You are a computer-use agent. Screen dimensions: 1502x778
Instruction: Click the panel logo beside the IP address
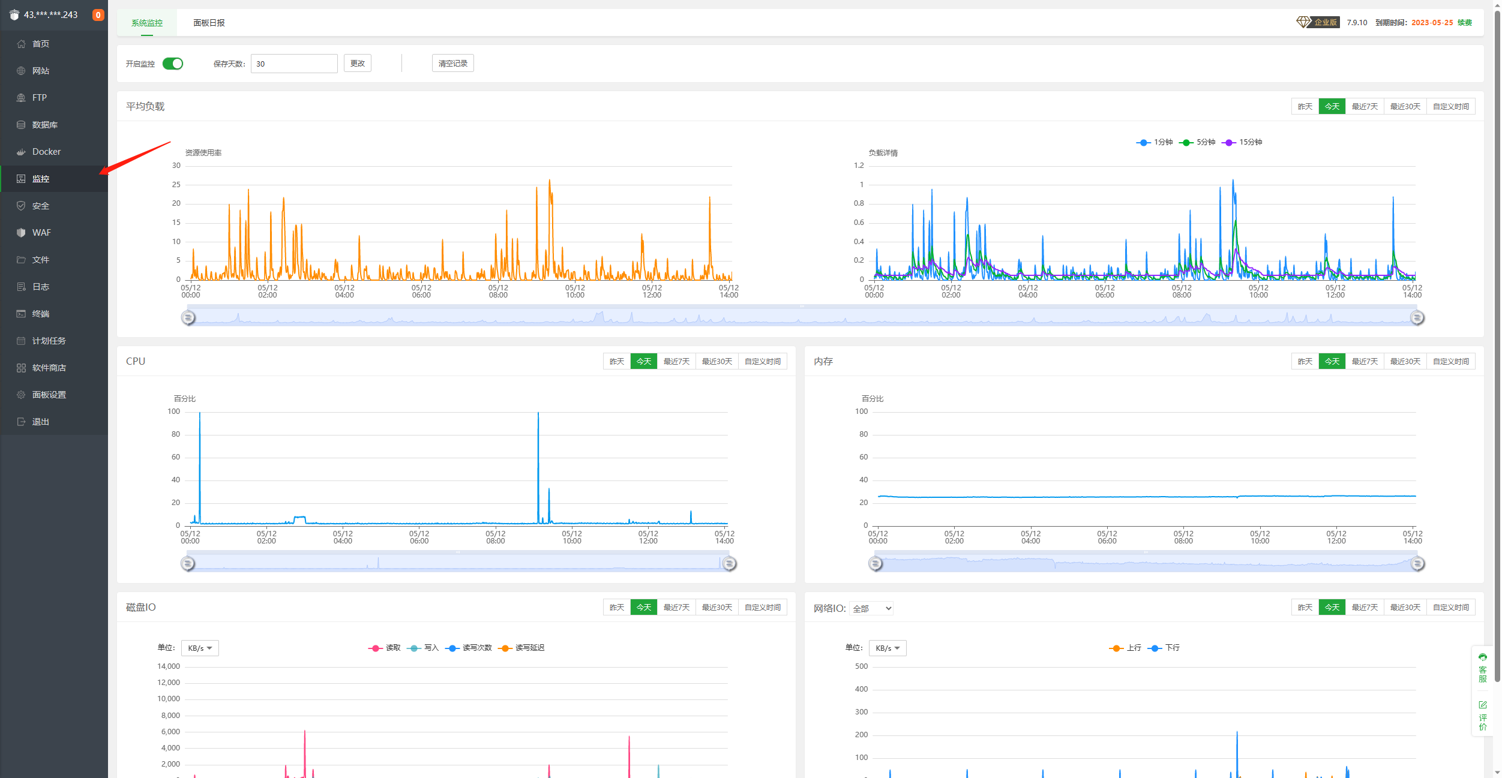[x=14, y=15]
